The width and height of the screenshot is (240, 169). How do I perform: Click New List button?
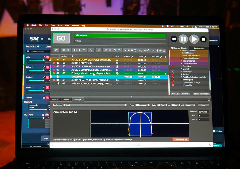click(175, 94)
